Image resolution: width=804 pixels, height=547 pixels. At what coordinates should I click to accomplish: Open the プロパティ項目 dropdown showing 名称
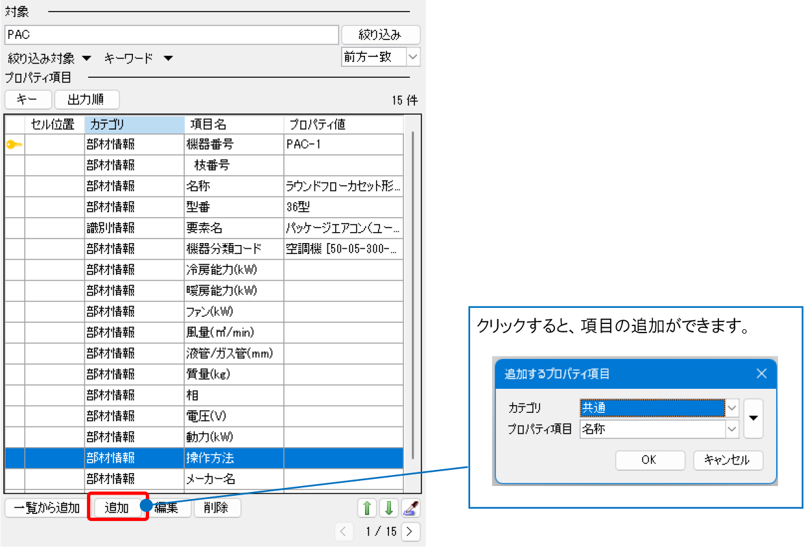click(731, 428)
